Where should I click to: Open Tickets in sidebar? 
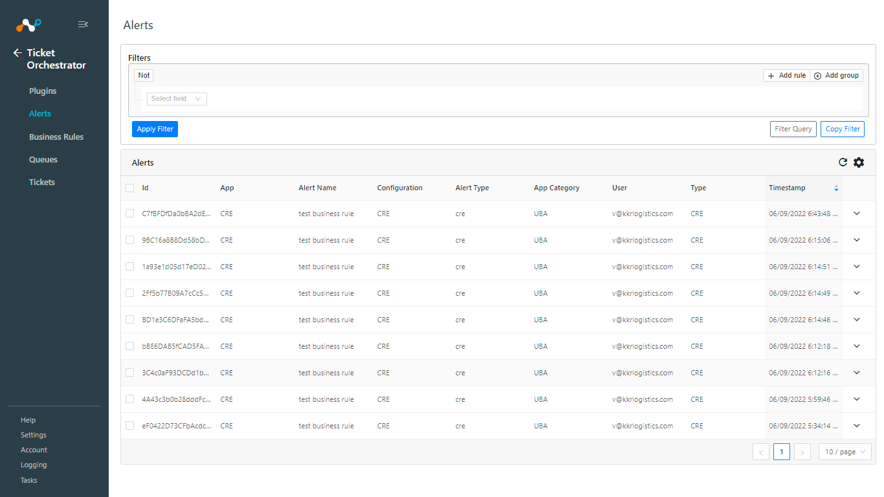pyautogui.click(x=42, y=182)
